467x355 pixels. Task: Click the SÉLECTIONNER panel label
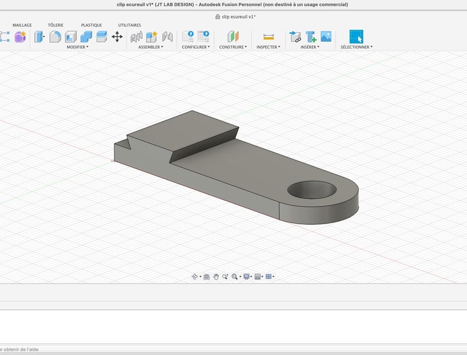(356, 47)
